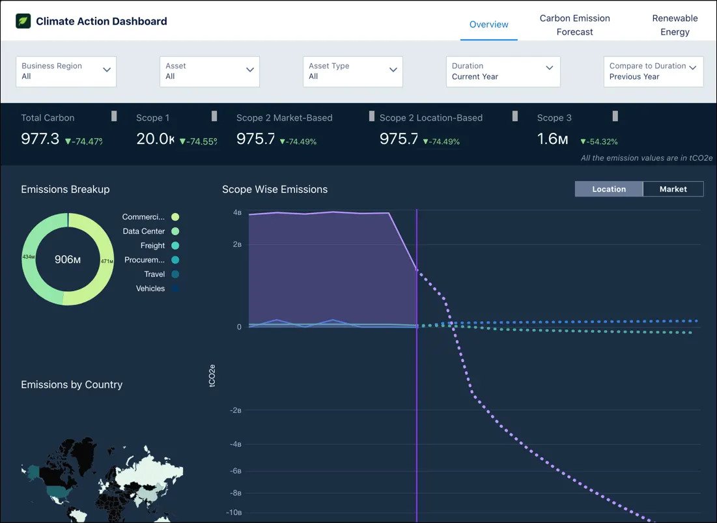
Task: Click the info icon beside Total Carbon
Action: point(114,115)
